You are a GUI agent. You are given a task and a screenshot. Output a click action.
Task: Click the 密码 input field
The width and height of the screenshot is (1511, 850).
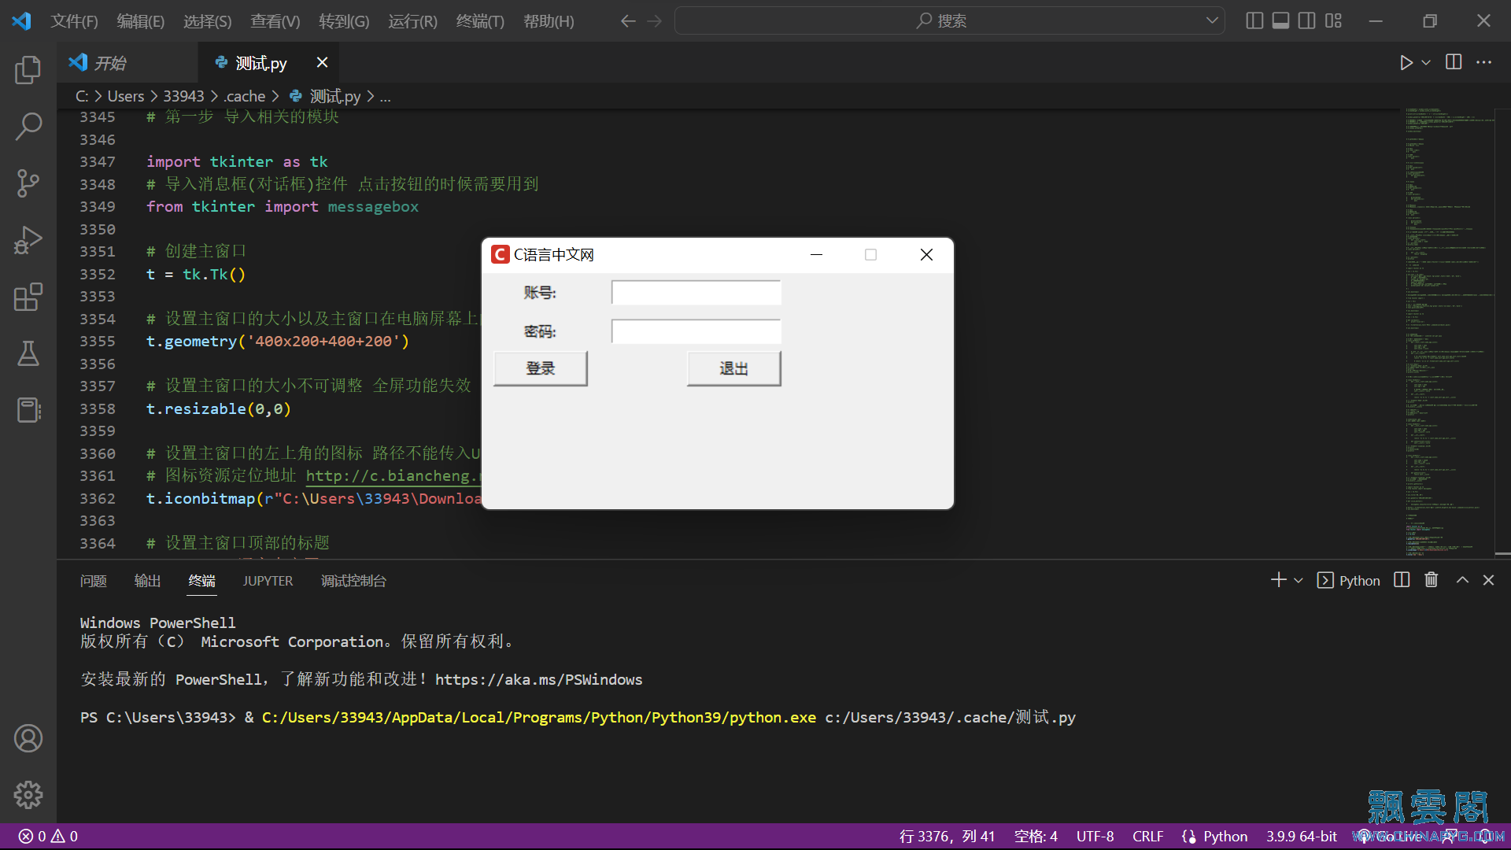point(696,331)
